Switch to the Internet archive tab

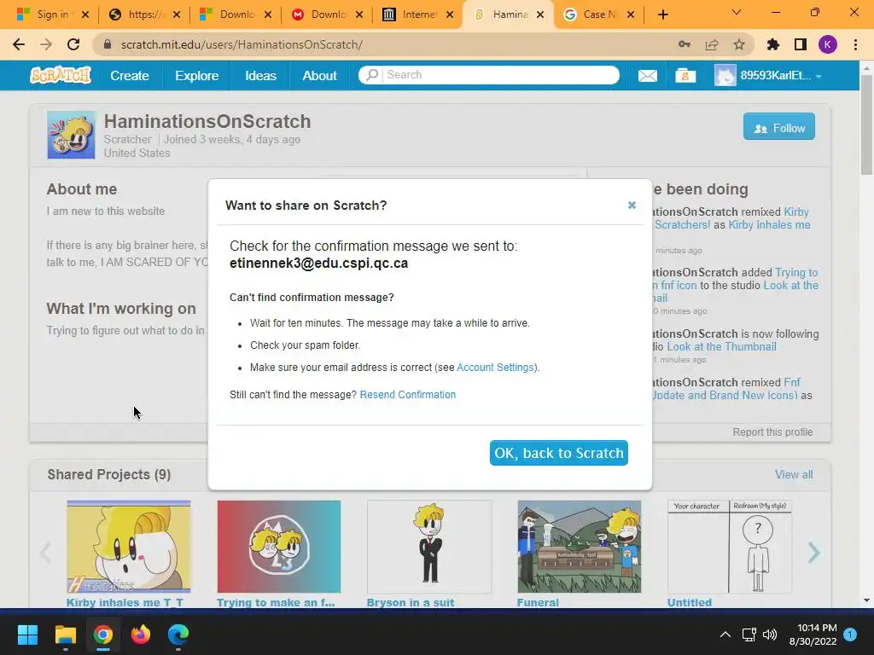click(x=417, y=14)
